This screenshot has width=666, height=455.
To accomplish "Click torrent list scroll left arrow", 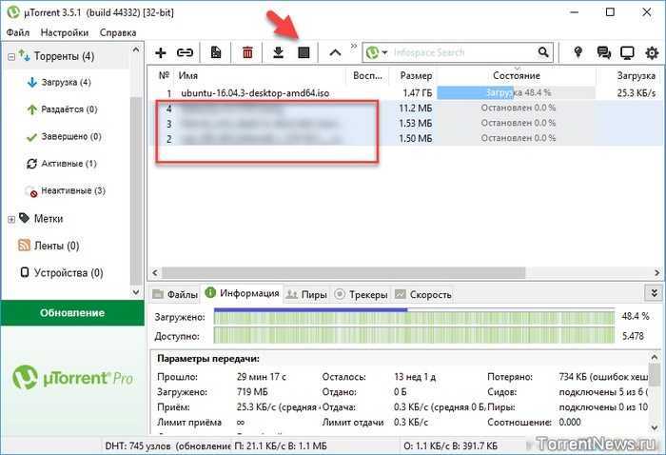I will pos(154,272).
